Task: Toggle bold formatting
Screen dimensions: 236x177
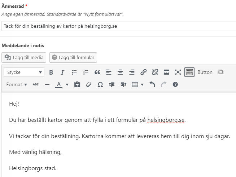Action: tap(51, 72)
